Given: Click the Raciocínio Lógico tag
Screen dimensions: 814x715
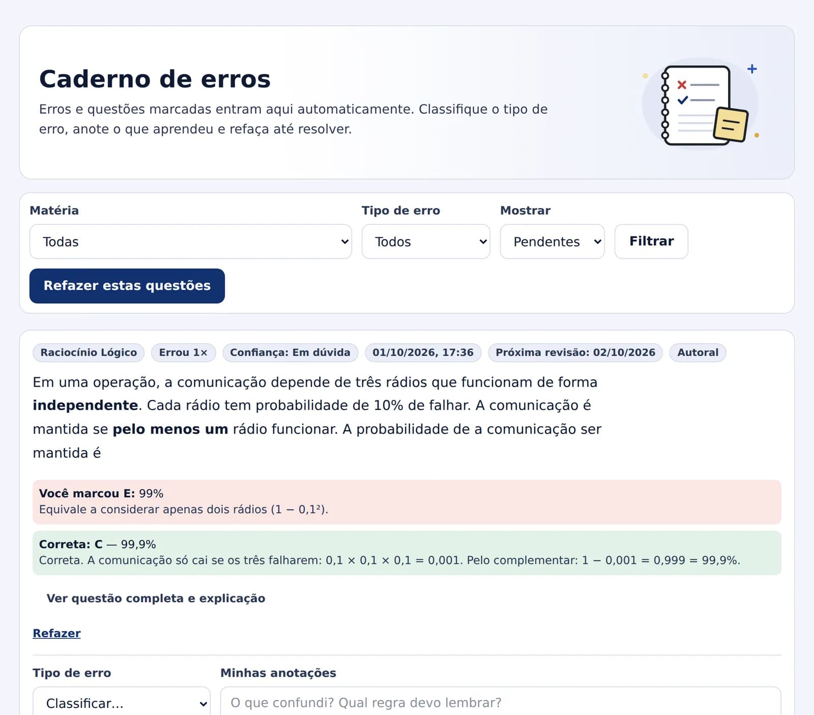Looking at the screenshot, I should (89, 352).
